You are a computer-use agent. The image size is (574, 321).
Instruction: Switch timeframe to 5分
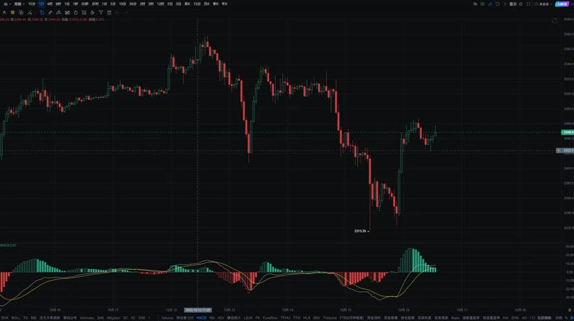pos(113,3)
